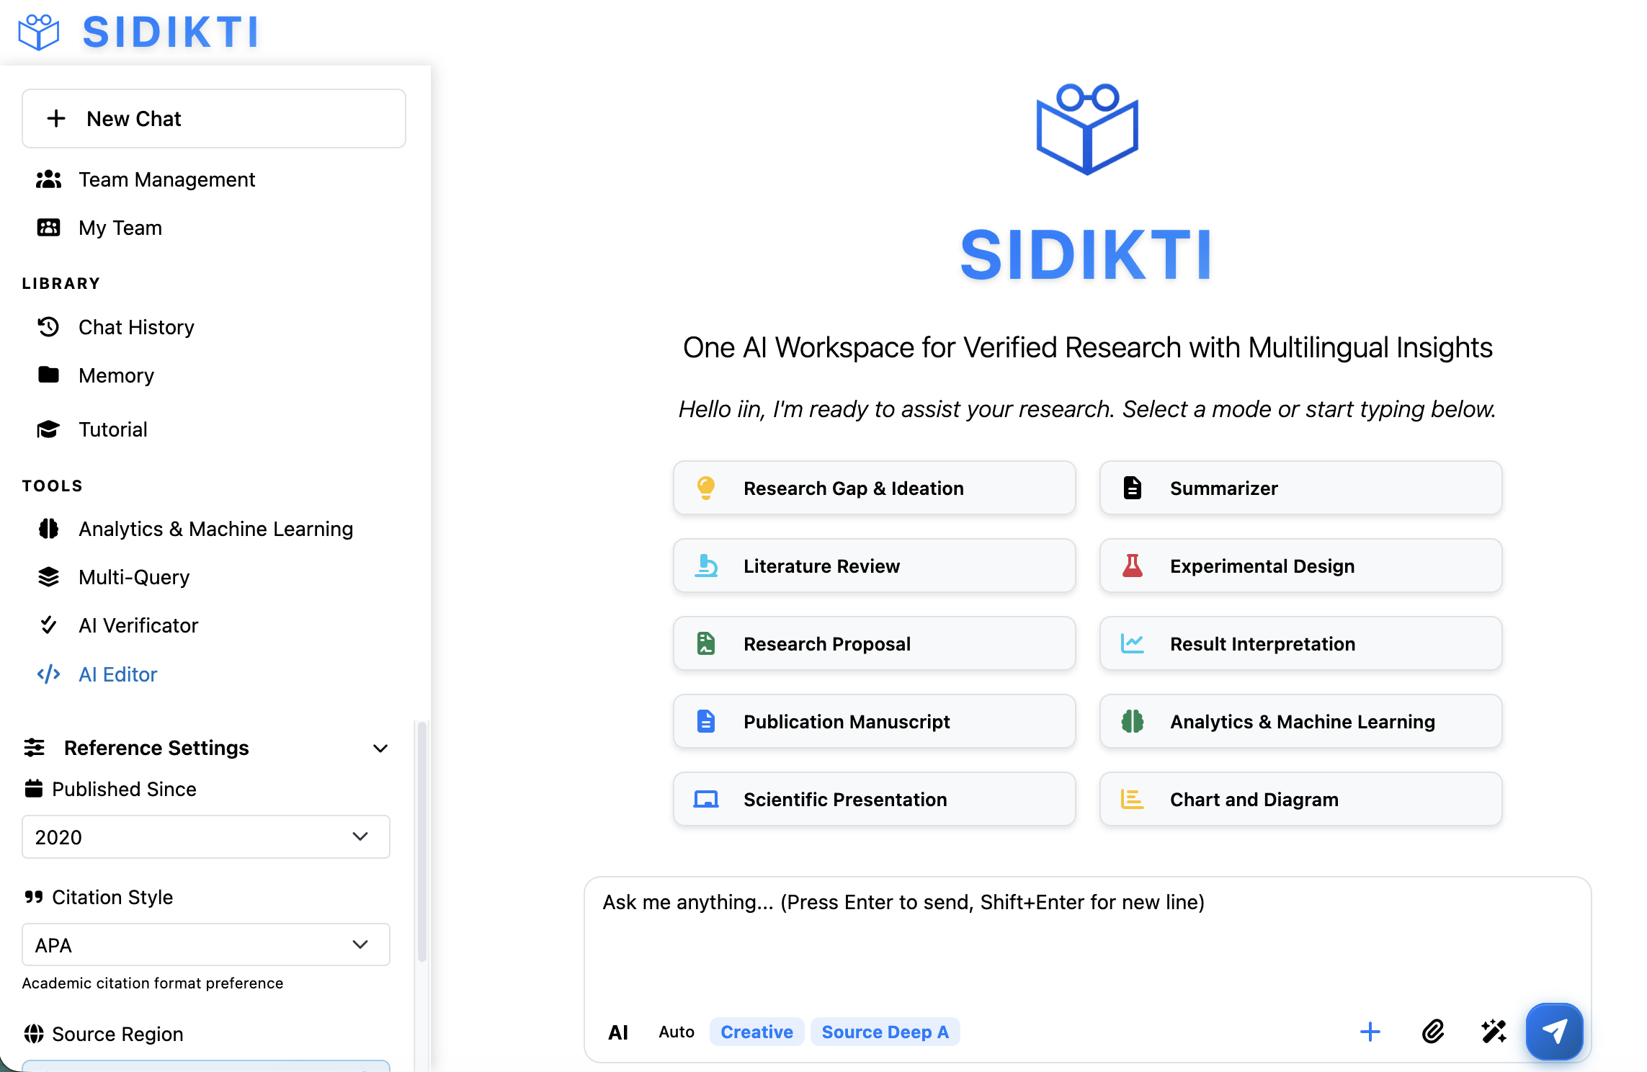Click the Multi-Query layers icon

(48, 577)
